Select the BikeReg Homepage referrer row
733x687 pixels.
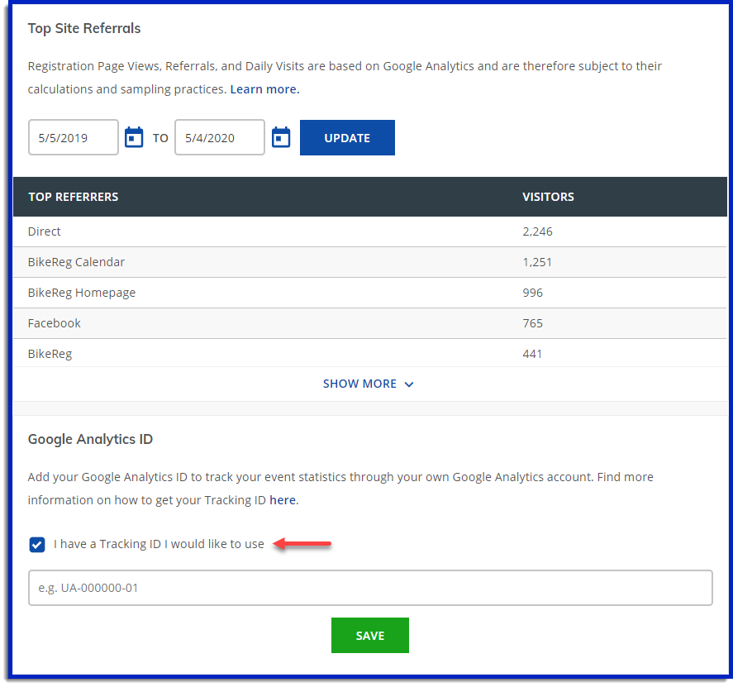click(82, 293)
